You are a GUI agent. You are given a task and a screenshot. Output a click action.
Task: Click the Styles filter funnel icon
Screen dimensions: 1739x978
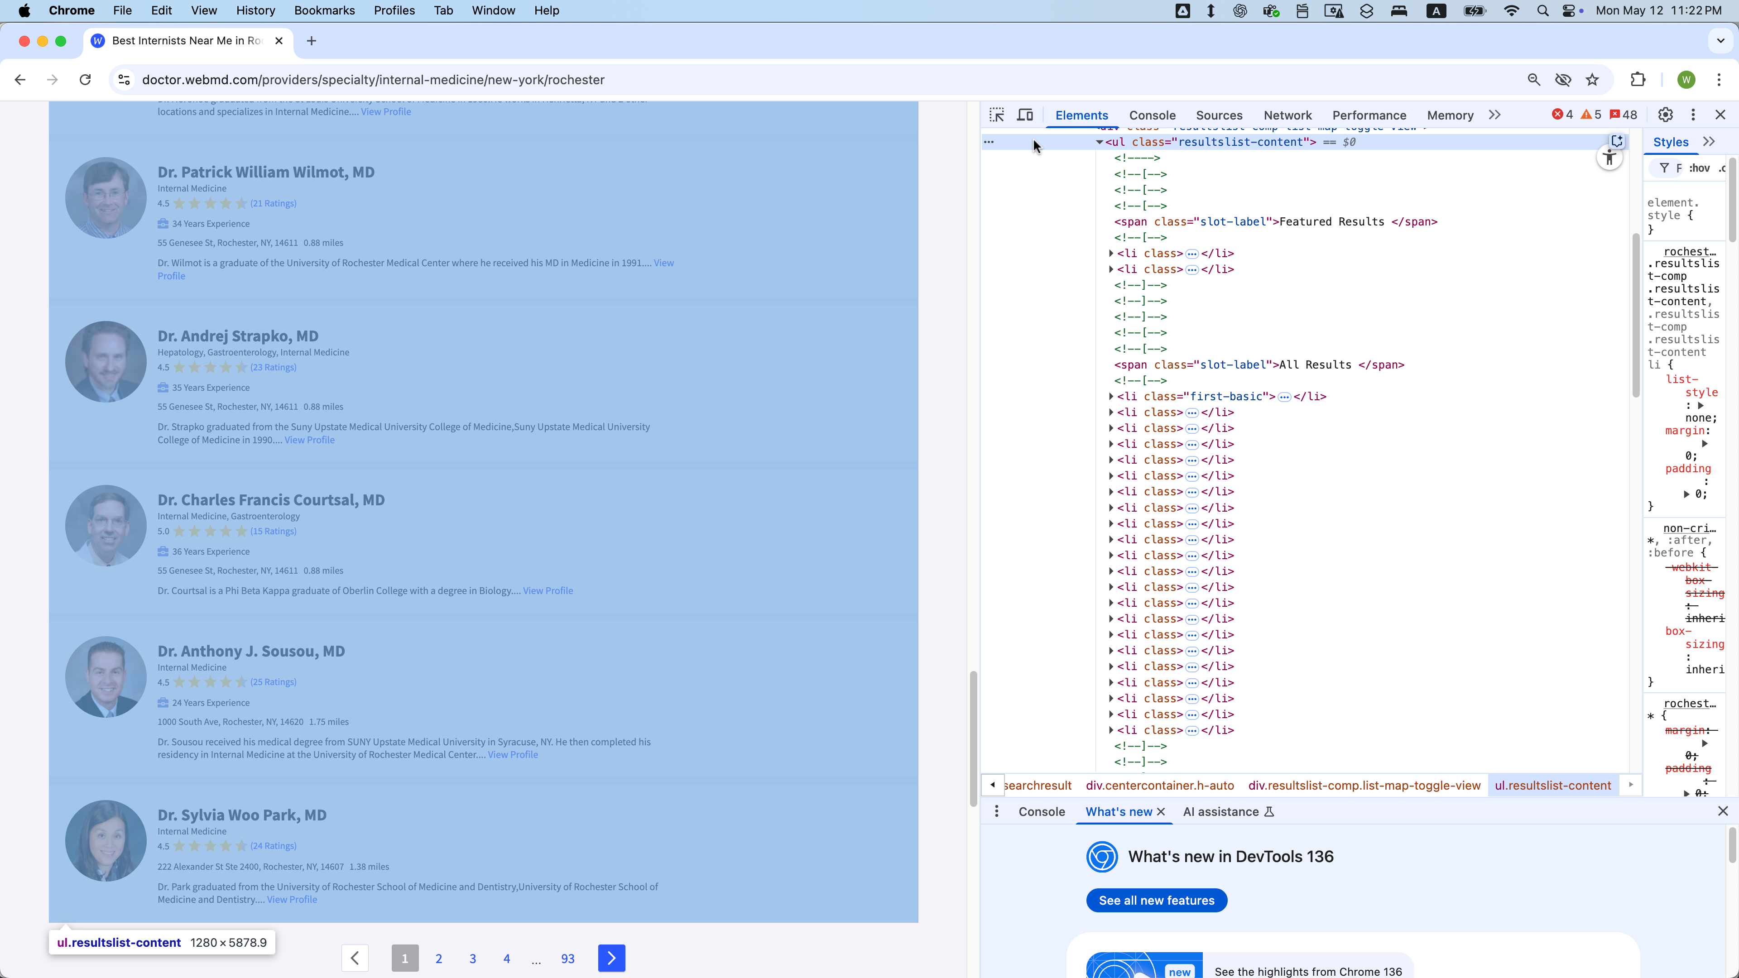coord(1665,168)
